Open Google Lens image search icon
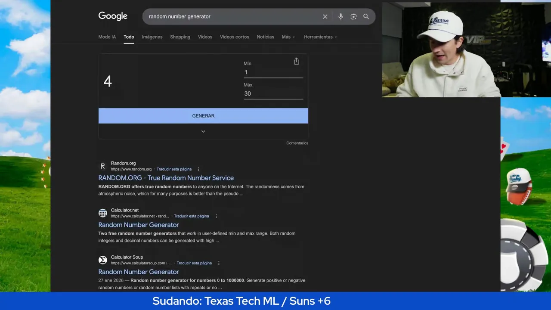This screenshot has height=310, width=551. coord(353,16)
